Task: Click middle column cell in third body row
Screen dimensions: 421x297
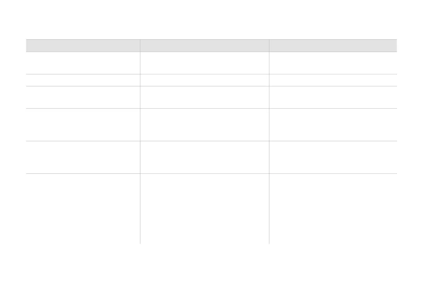Action: click(204, 97)
